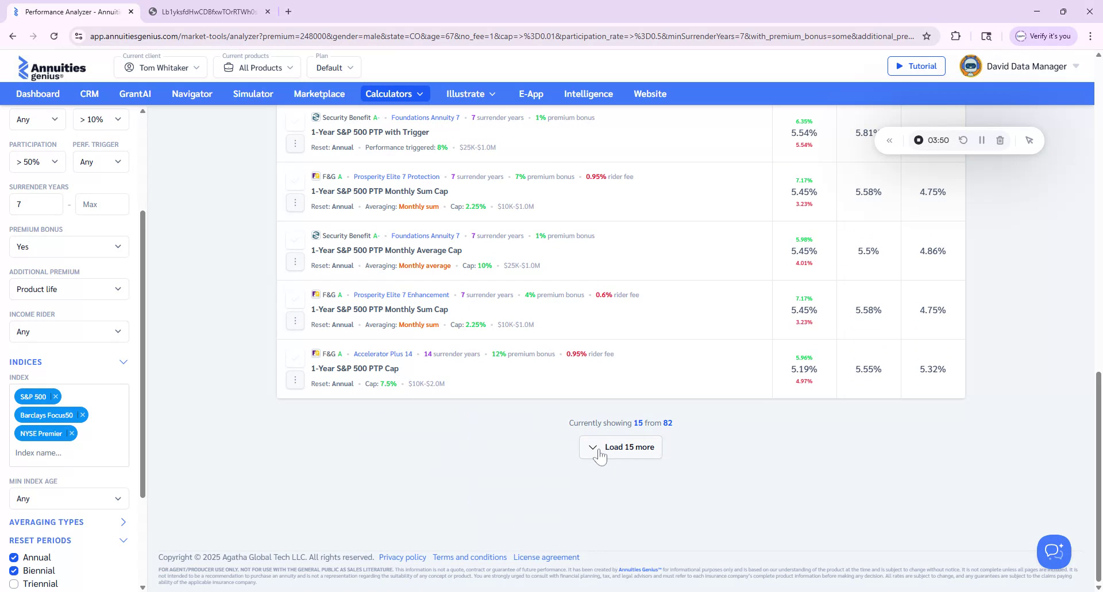The image size is (1103, 592).
Task: Restart the recording timer
Action: coord(963,140)
